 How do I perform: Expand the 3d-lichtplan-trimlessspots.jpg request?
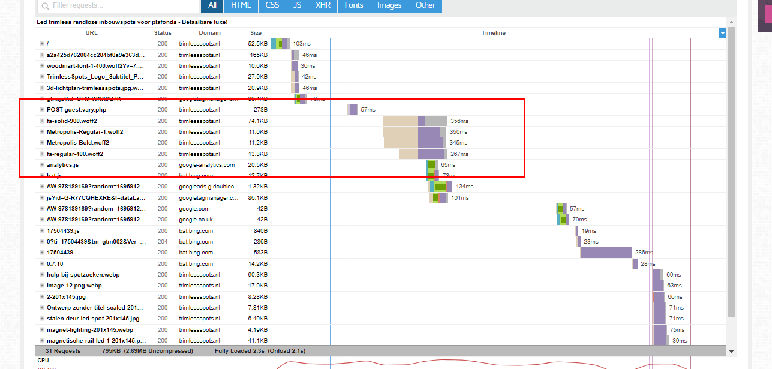[x=42, y=88]
